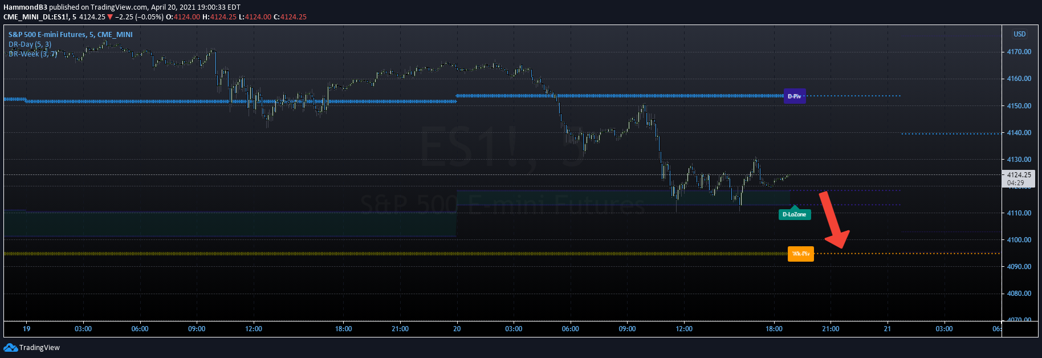Screen dimensions: 1042x358
Task: Click the 4090.00 price axis label
Action: (1019, 267)
